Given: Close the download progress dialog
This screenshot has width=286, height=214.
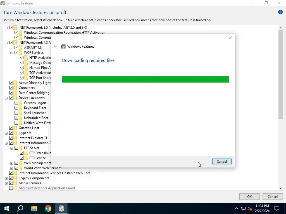Looking at the screenshot, I should tap(230, 38).
